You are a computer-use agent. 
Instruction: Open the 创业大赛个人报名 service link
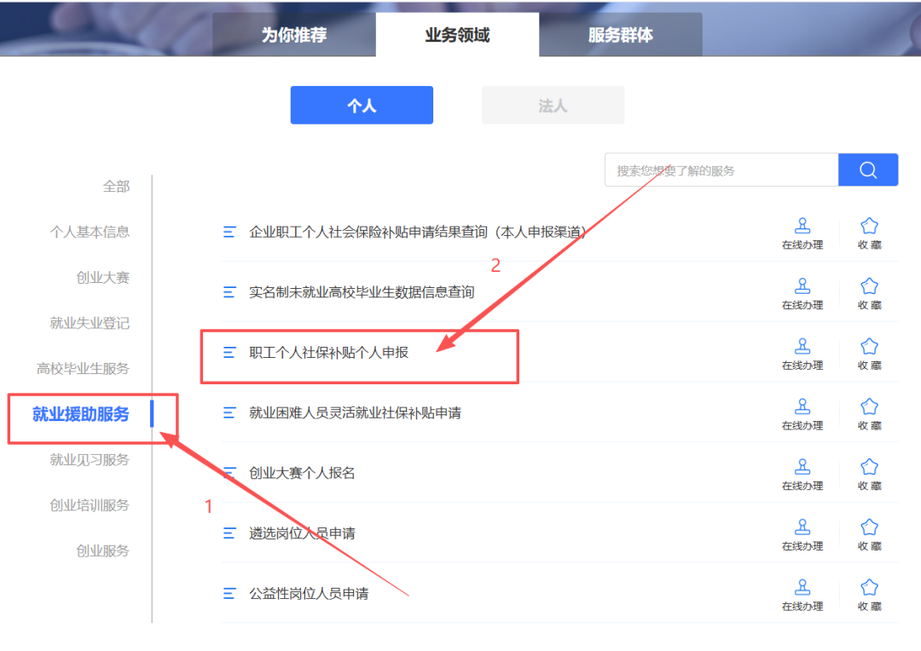point(302,473)
